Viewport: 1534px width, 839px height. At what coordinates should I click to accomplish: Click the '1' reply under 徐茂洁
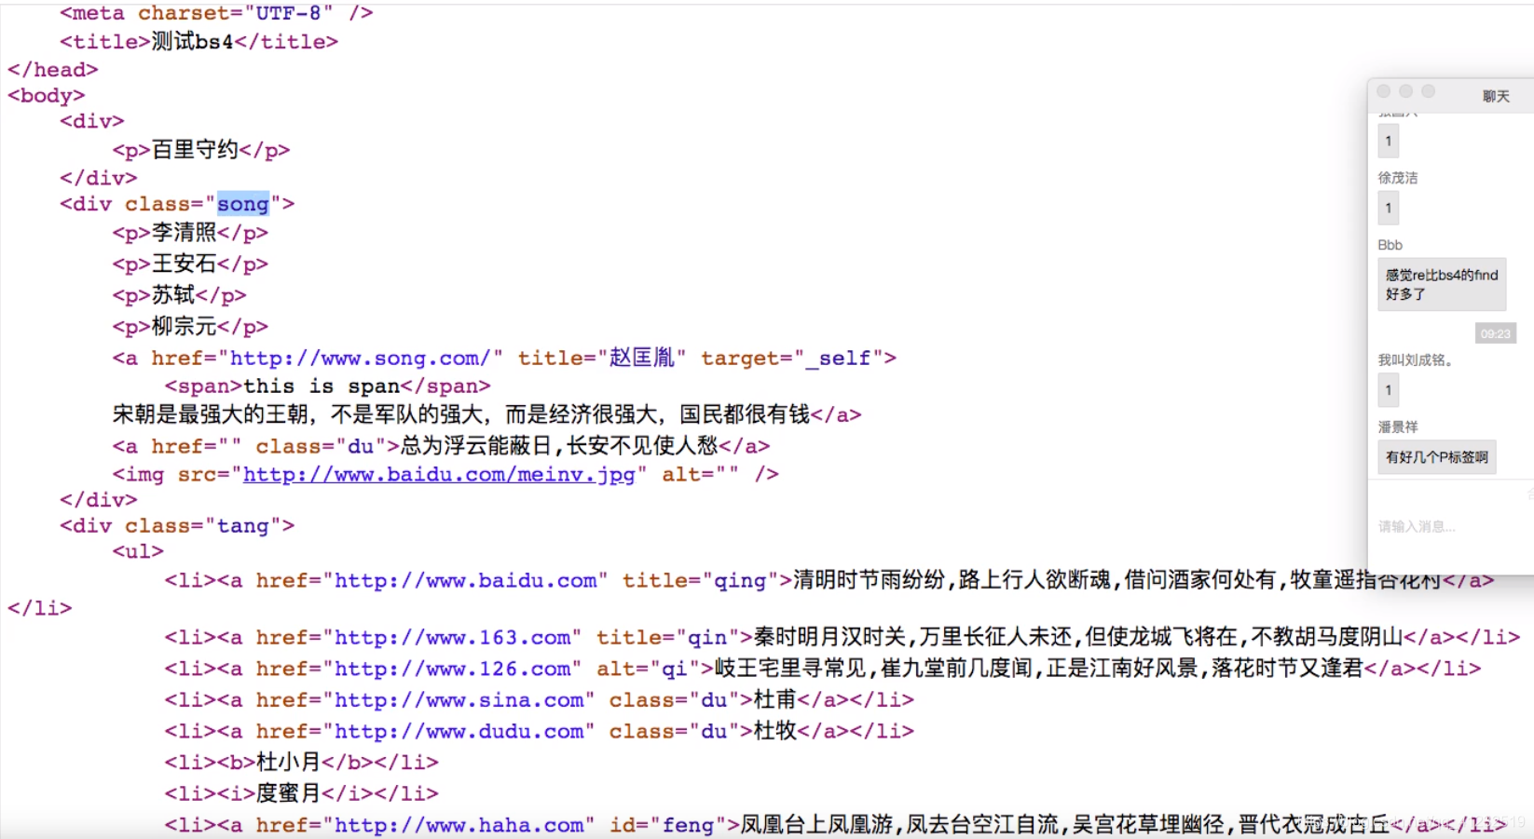[x=1388, y=208]
